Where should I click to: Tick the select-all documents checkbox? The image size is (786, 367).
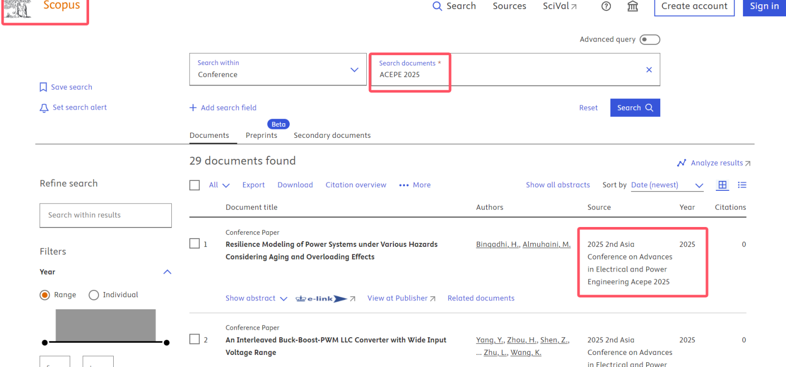[194, 185]
